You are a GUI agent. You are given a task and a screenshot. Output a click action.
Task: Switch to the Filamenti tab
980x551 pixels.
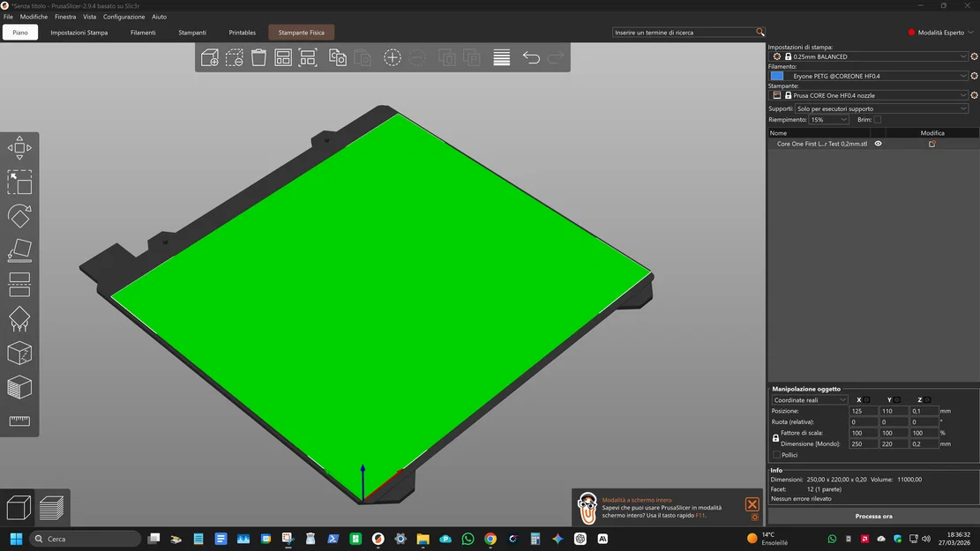[143, 33]
